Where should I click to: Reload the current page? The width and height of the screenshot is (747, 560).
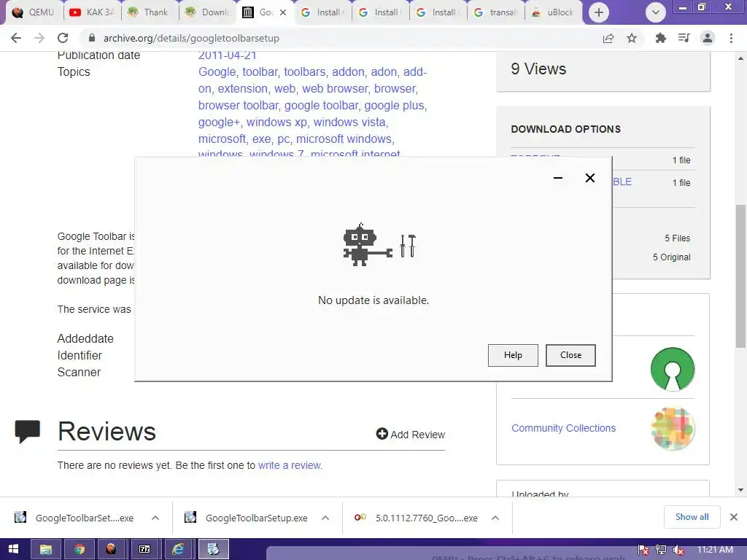point(63,38)
